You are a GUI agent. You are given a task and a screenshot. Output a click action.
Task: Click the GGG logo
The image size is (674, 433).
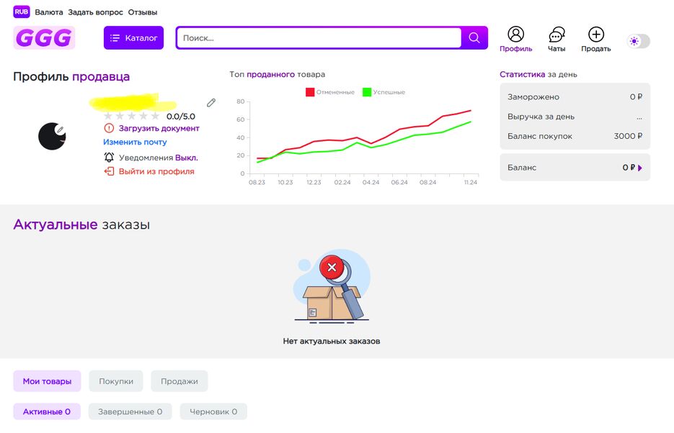pos(44,38)
